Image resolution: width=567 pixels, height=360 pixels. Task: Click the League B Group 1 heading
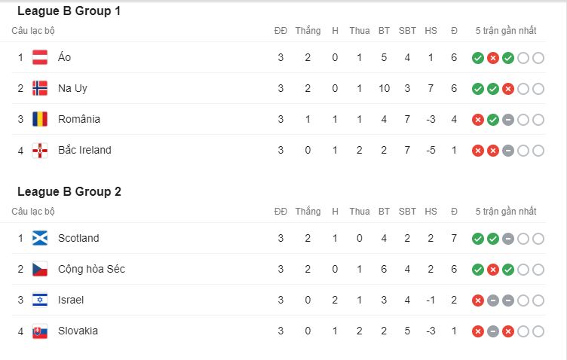[69, 11]
